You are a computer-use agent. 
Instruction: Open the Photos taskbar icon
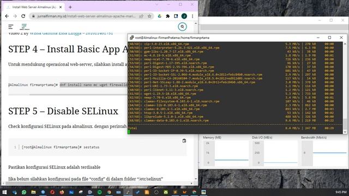point(203,192)
